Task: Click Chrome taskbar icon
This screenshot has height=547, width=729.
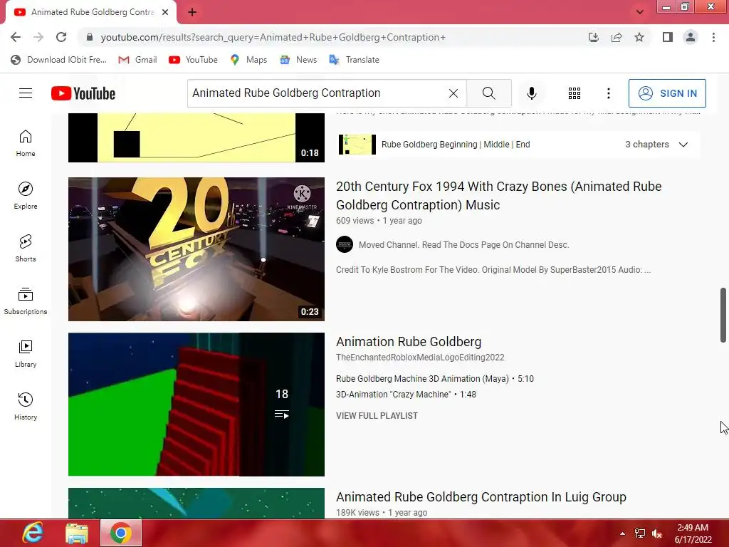Action: pyautogui.click(x=121, y=533)
